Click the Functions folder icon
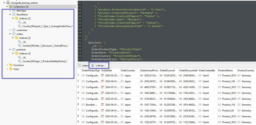 click(x=11, y=65)
